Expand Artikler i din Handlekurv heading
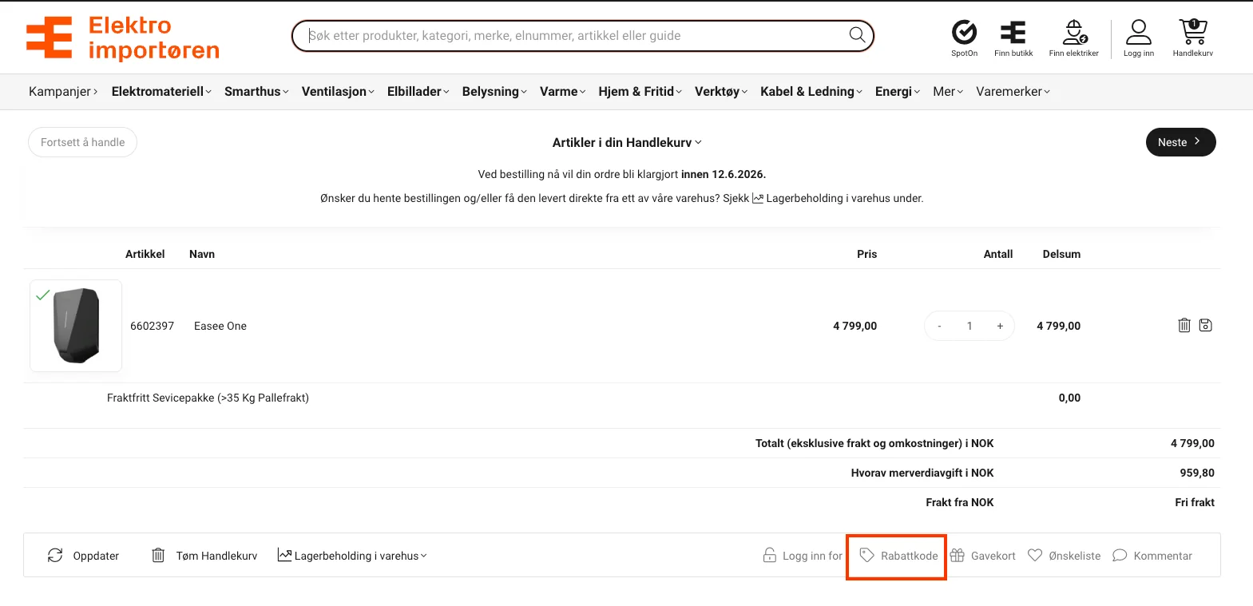 pyautogui.click(x=627, y=142)
